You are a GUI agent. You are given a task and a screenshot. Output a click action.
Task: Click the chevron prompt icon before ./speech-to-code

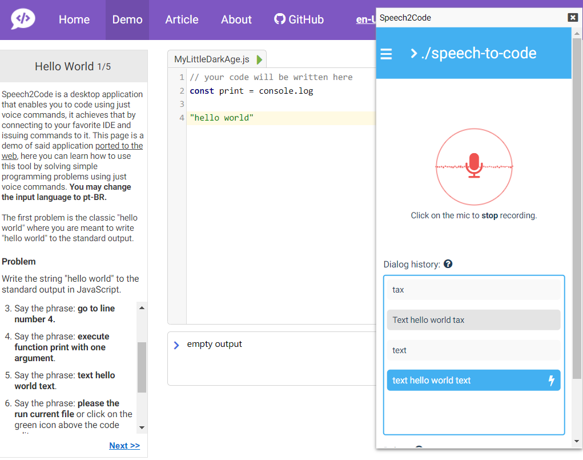point(413,54)
